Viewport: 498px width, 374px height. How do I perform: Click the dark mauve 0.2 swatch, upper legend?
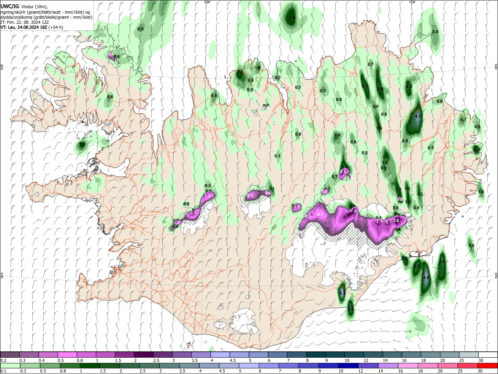click(10, 355)
